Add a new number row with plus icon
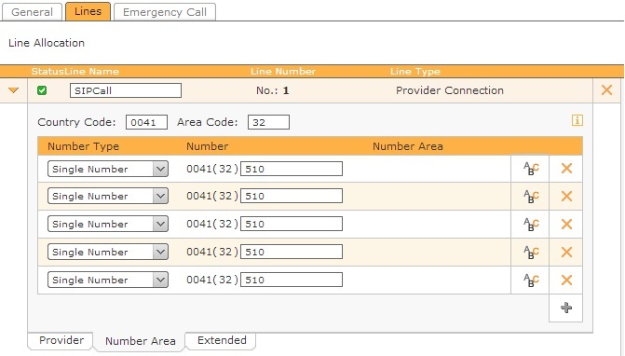Image resolution: width=625 pixels, height=356 pixels. [566, 308]
